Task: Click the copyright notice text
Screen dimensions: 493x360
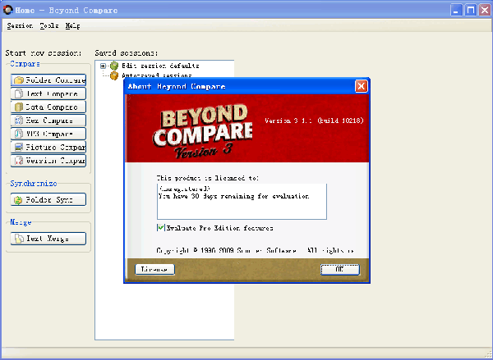Action: point(255,250)
